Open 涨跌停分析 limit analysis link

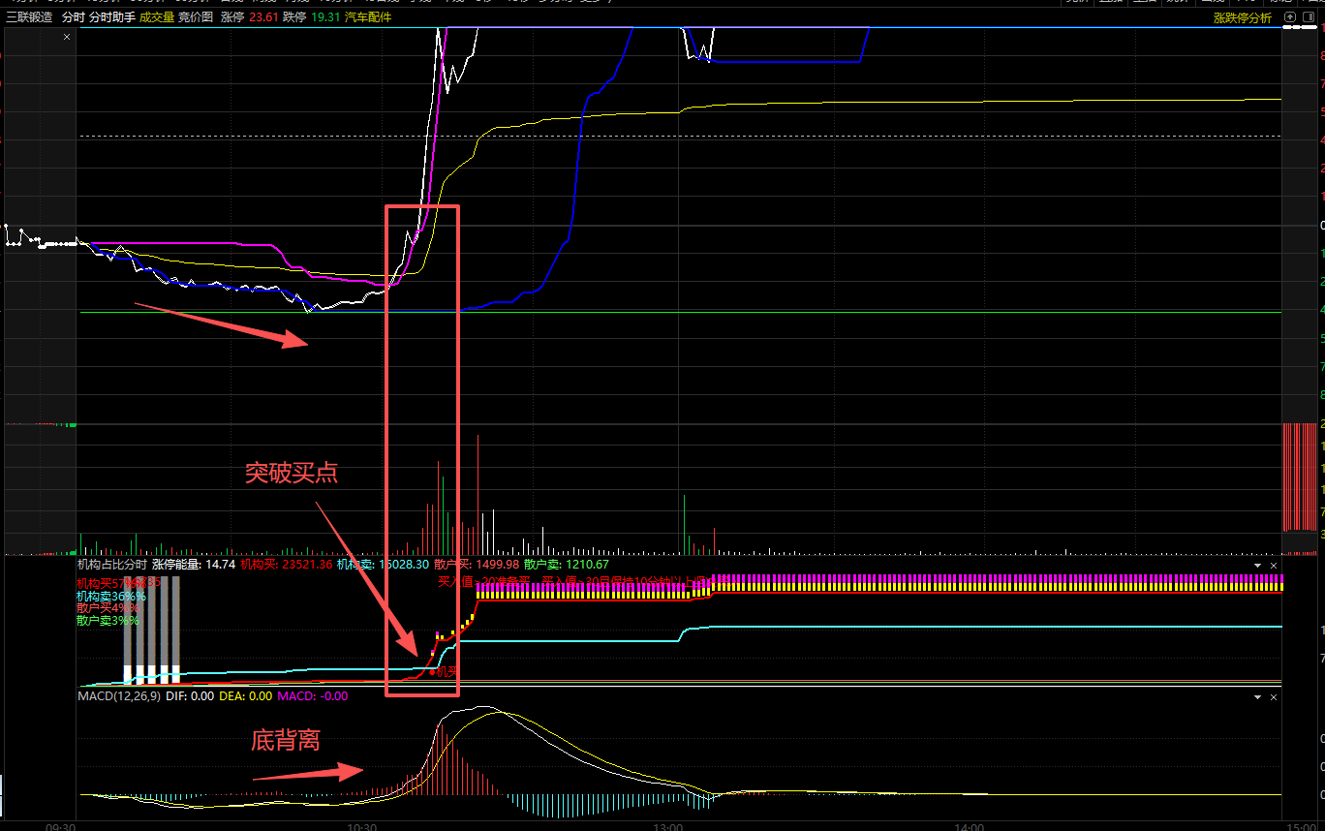(1243, 17)
